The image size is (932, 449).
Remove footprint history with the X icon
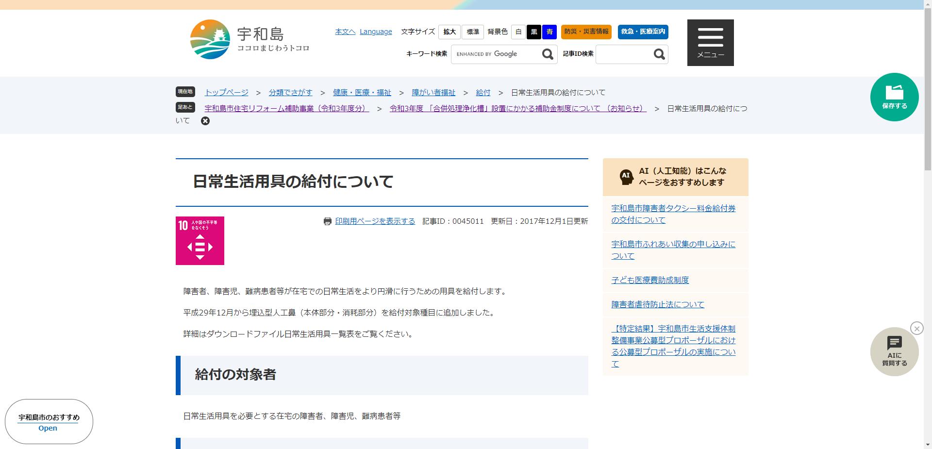pyautogui.click(x=205, y=120)
